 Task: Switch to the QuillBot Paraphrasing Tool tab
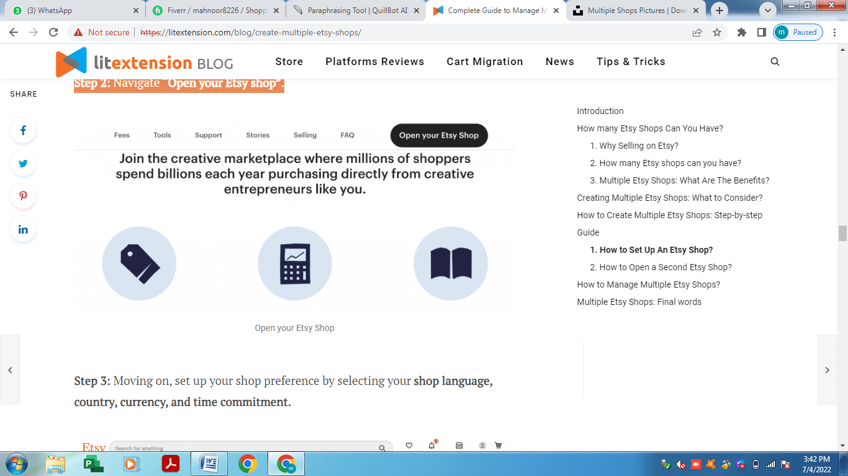click(x=357, y=11)
